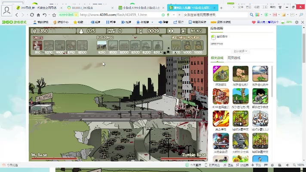
Task: Open new browser tab with plus button
Action: pos(221,8)
